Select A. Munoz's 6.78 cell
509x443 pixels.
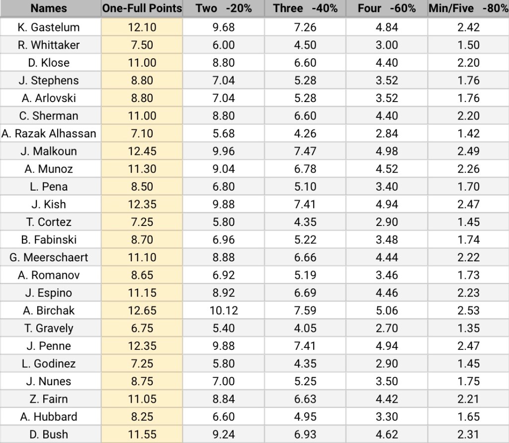tap(305, 169)
